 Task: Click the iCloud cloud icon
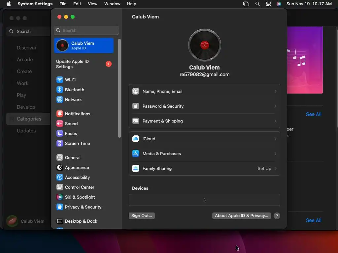tap(136, 139)
